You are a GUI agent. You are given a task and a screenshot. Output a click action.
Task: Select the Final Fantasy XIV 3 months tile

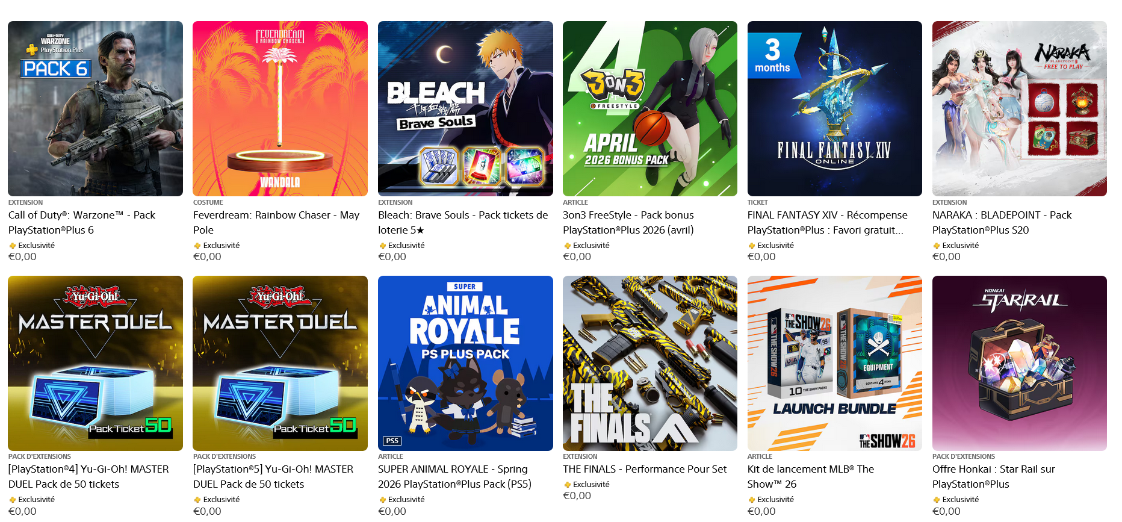(835, 108)
